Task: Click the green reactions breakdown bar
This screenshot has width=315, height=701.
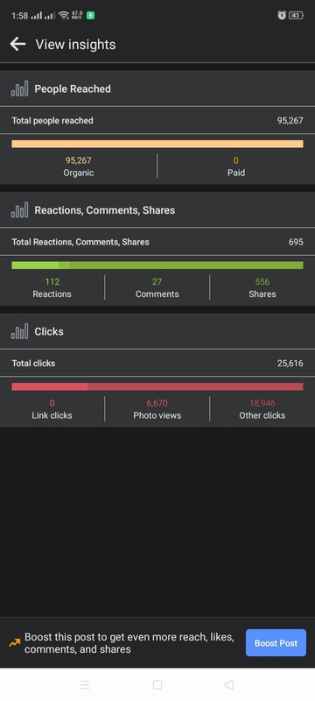Action: pos(157,266)
